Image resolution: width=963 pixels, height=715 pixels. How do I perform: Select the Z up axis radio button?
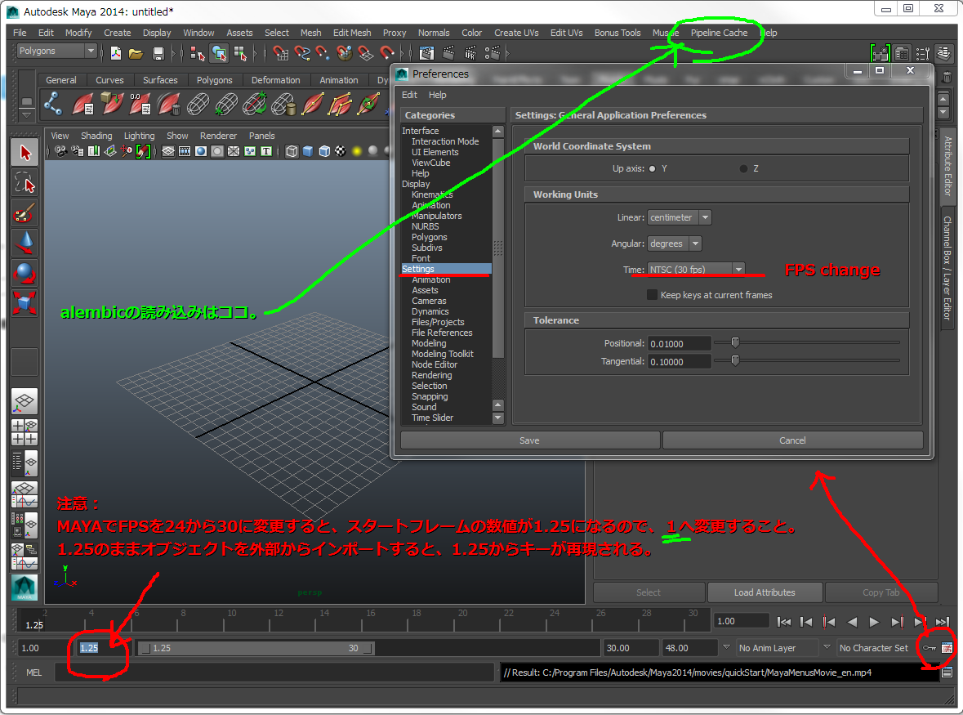click(x=744, y=169)
